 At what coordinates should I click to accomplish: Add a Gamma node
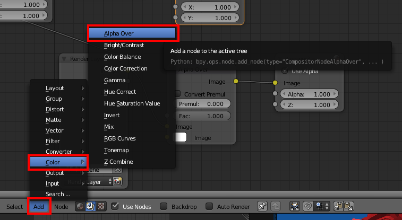(x=132, y=80)
